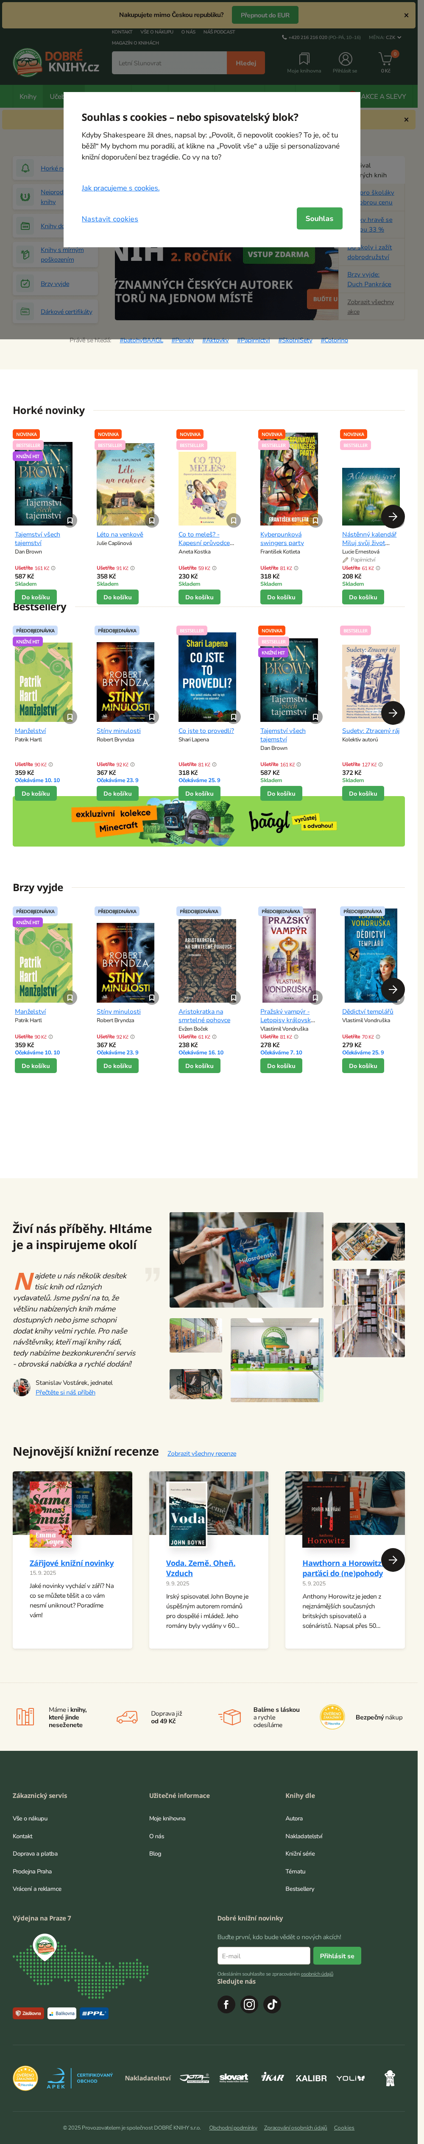Close the currency switch top banner
The width and height of the screenshot is (424, 2144).
pyautogui.click(x=406, y=15)
